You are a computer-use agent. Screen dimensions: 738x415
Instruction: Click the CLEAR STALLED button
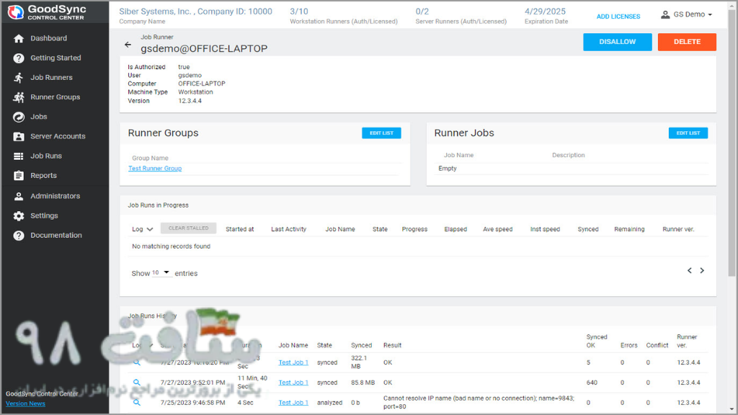coord(188,228)
